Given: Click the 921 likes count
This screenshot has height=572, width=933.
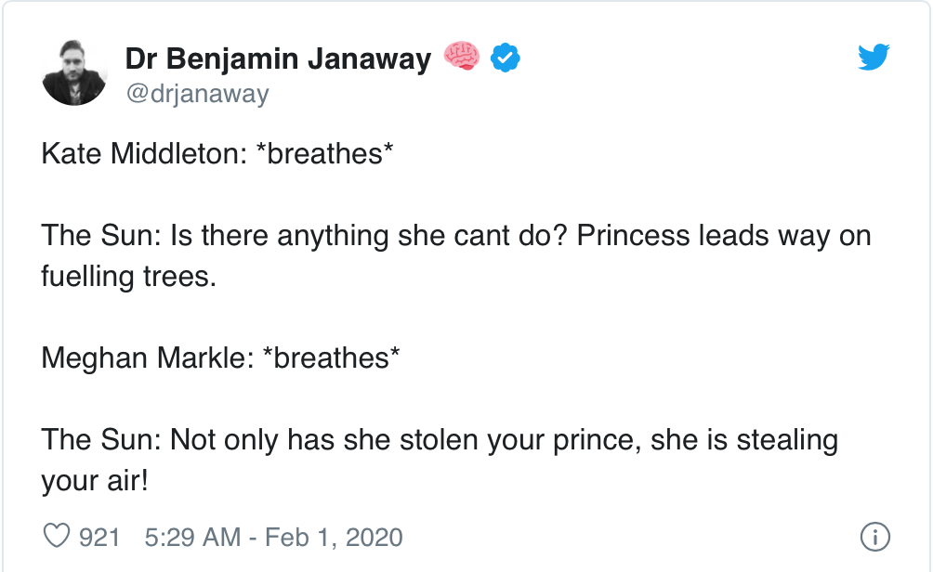Looking at the screenshot, I should pyautogui.click(x=99, y=537).
